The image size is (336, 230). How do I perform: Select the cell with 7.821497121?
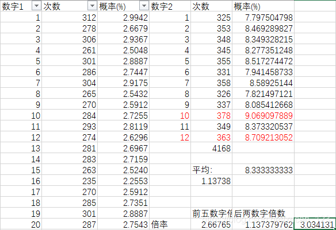click(x=263, y=93)
